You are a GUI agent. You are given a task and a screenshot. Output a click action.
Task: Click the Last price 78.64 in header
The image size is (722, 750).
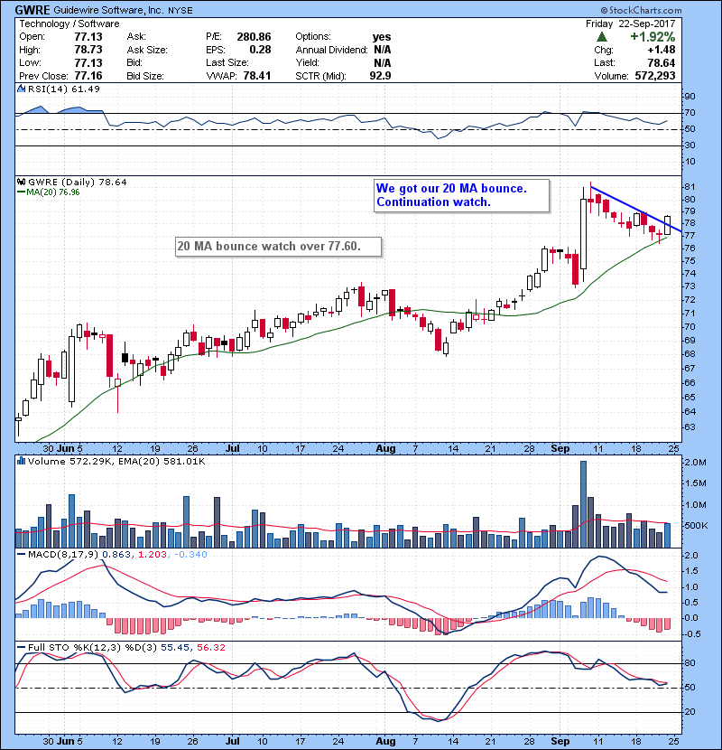662,62
